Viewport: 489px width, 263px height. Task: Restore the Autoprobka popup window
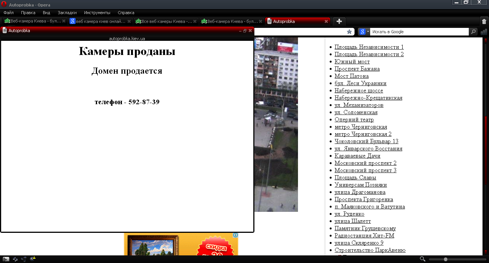tap(245, 31)
